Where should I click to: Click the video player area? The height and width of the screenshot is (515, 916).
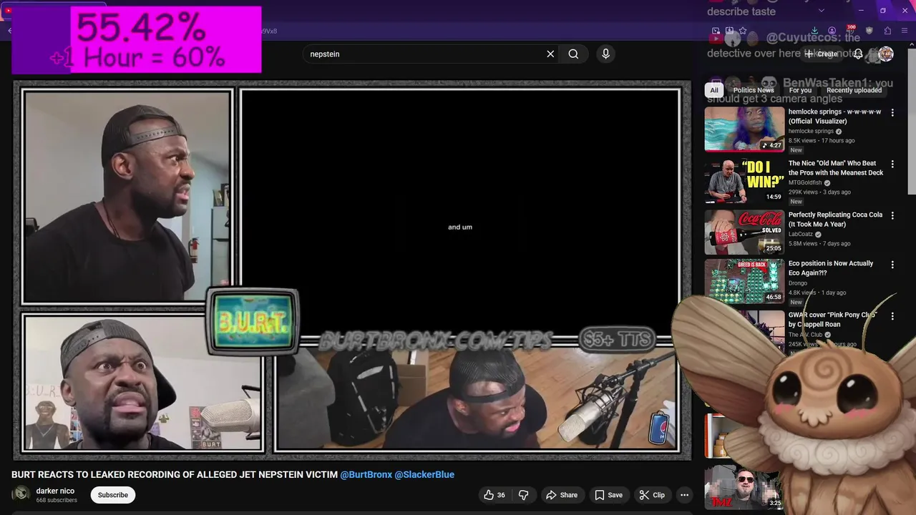pos(351,270)
